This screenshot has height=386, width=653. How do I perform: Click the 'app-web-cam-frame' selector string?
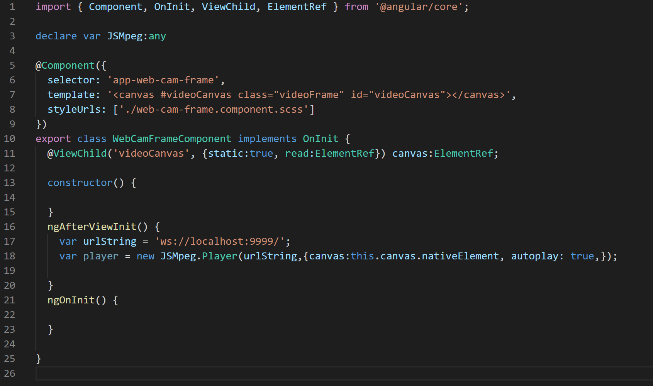click(x=163, y=80)
